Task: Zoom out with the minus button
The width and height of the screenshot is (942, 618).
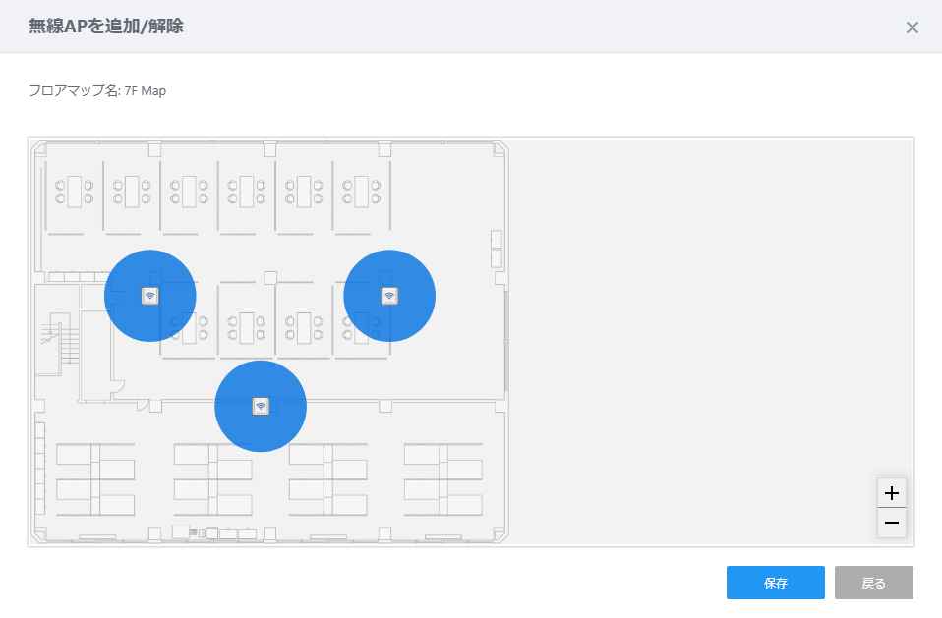Action: pos(892,523)
